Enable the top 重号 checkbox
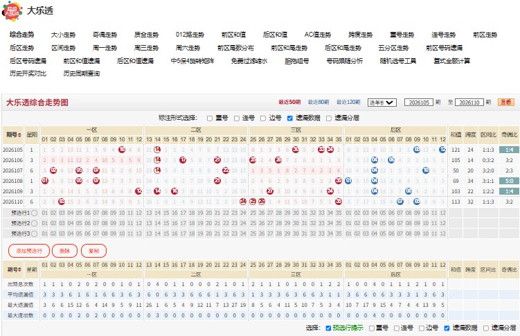The height and width of the screenshot is (336, 520). 210,118
